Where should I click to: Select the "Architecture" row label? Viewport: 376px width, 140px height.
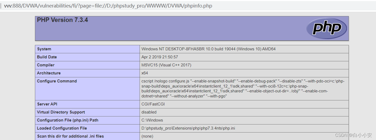[x=49, y=73]
